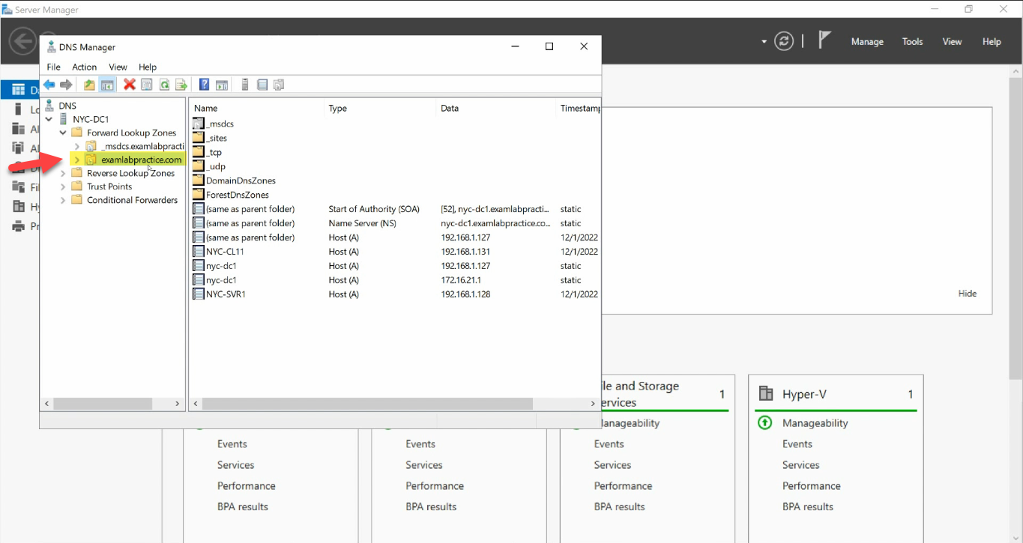Open the Manage menu in Server Manager
This screenshot has height=543, width=1023.
coord(867,42)
